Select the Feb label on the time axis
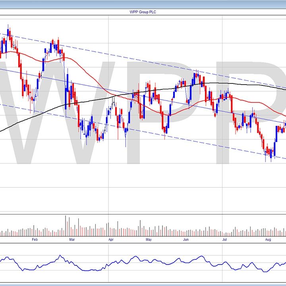286x286 pixels. [x=35, y=240]
